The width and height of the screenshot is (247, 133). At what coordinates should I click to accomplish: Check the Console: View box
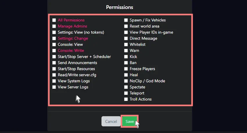click(54, 44)
